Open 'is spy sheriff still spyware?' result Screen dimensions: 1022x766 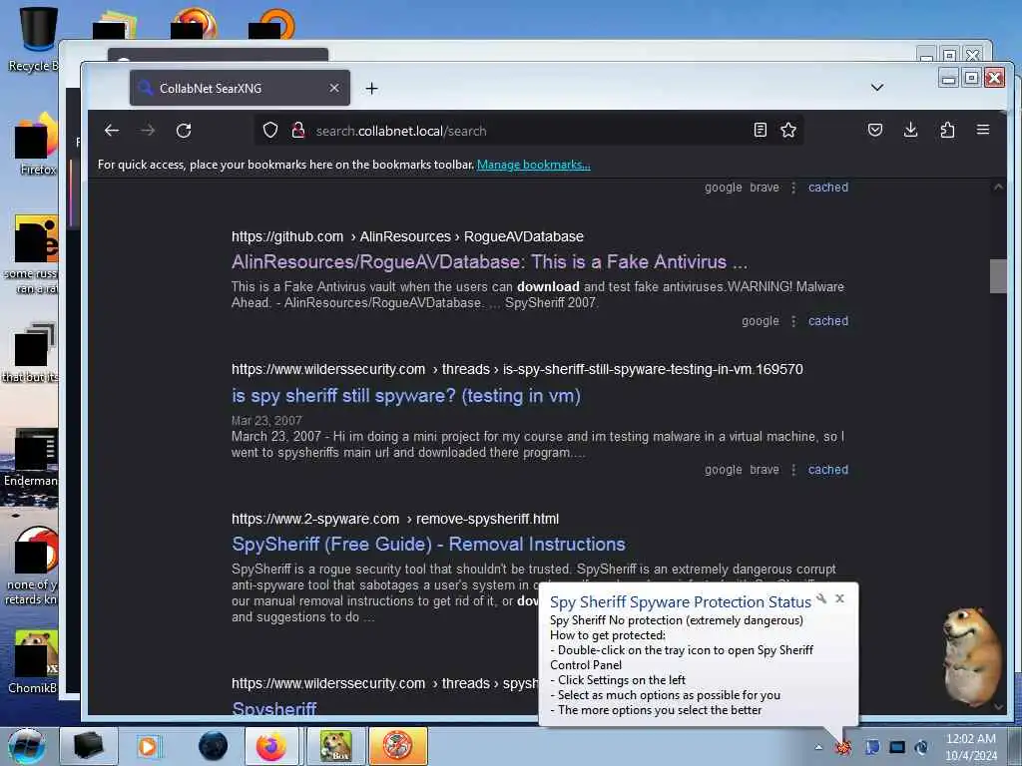[x=406, y=395]
